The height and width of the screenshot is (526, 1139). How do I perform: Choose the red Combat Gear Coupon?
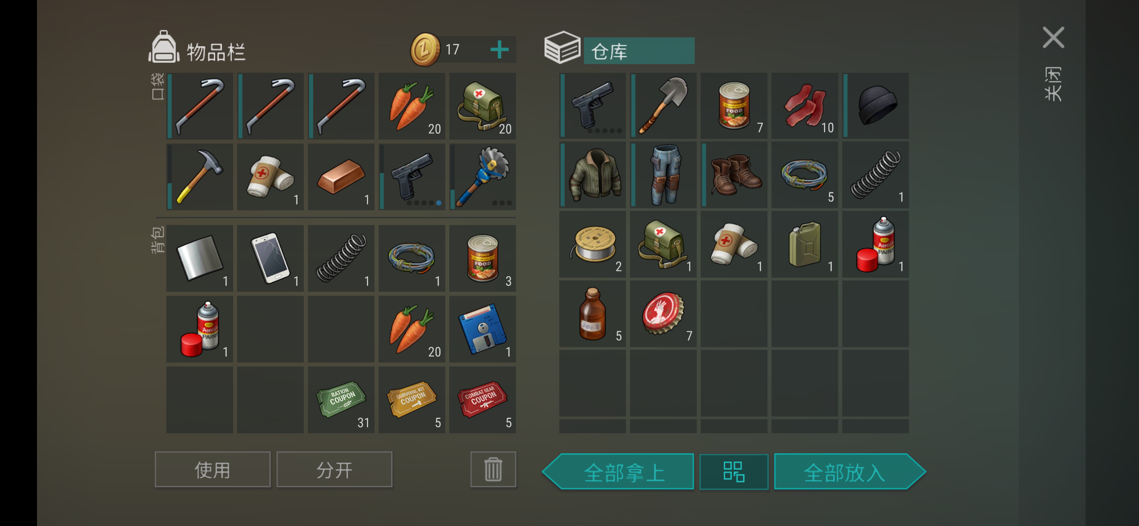tap(483, 400)
